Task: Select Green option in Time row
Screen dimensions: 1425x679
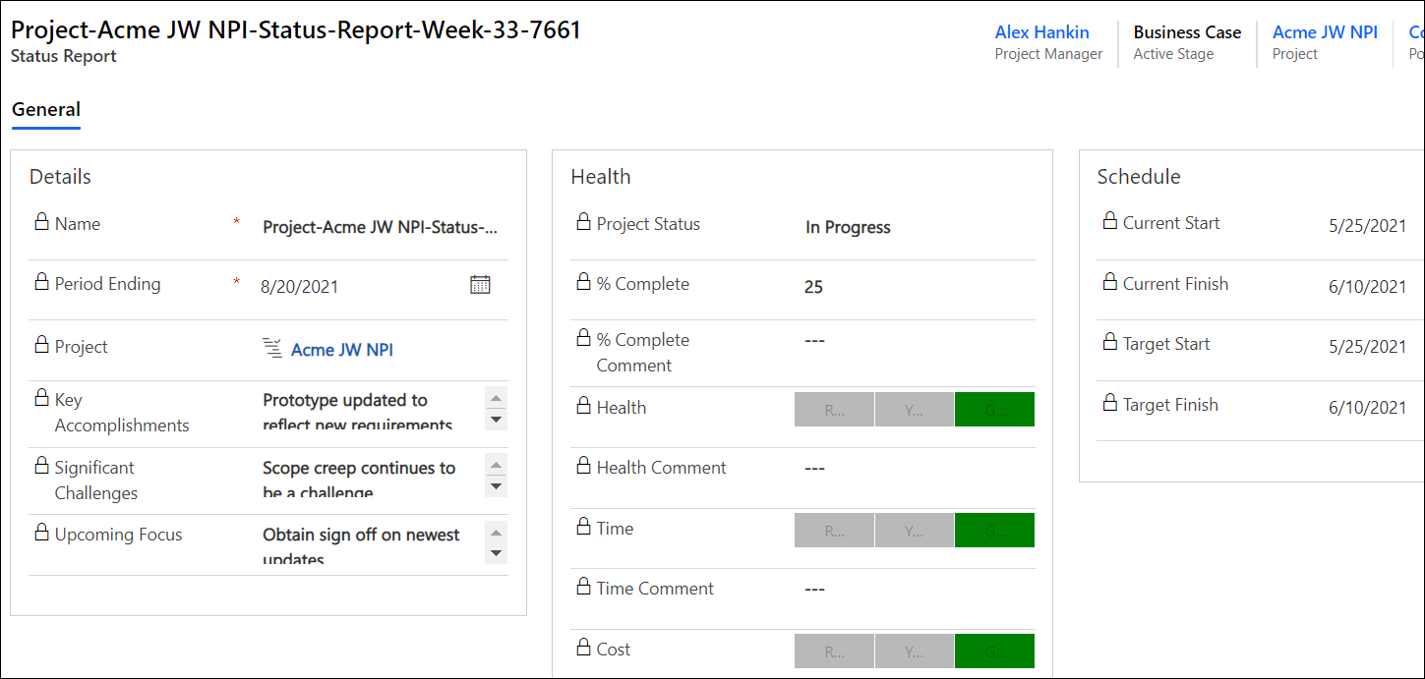Action: (994, 531)
